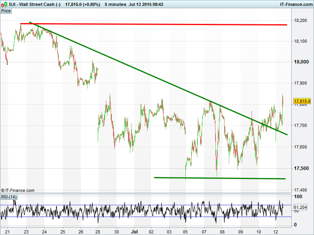Click the © IT-Finance.com copyright text
The width and height of the screenshot is (314, 235).
pyautogui.click(x=18, y=190)
